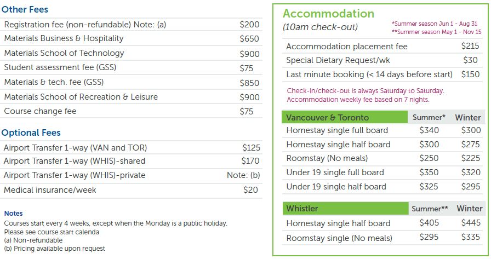Click the Note: (b) private transfer value
Image resolution: width=491 pixels, height=259 pixels.
point(243,176)
